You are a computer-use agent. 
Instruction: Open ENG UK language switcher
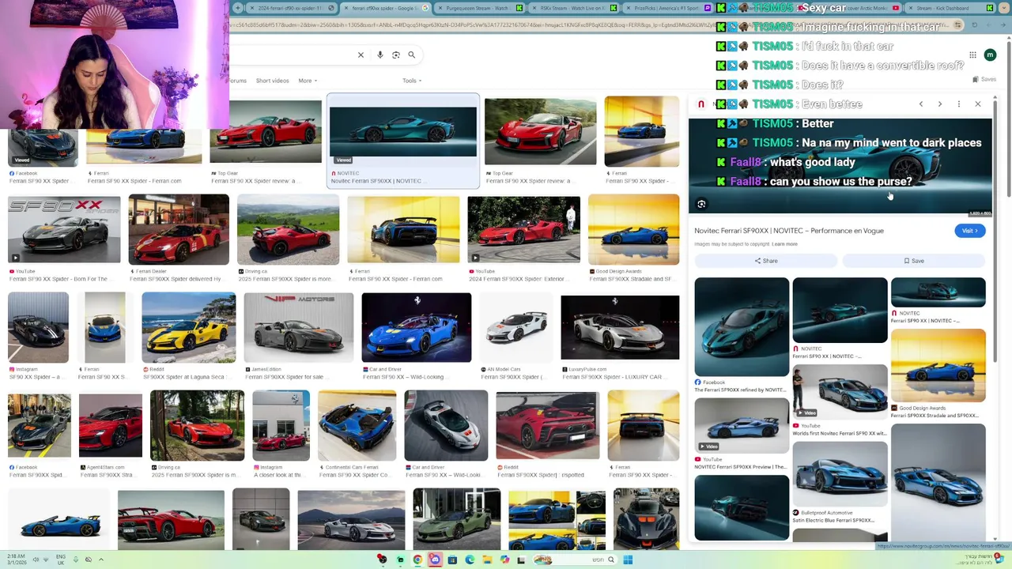[x=61, y=560]
